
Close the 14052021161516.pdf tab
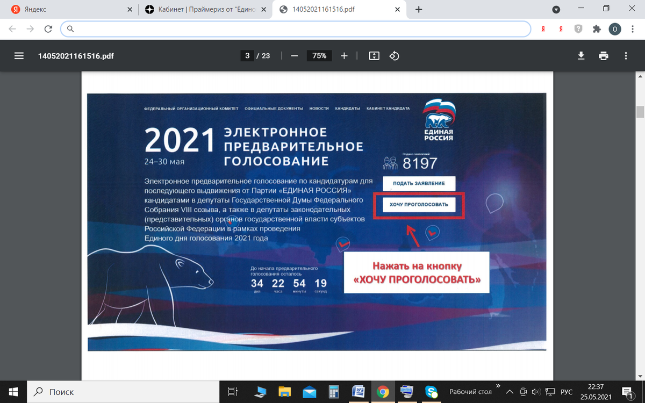point(398,10)
